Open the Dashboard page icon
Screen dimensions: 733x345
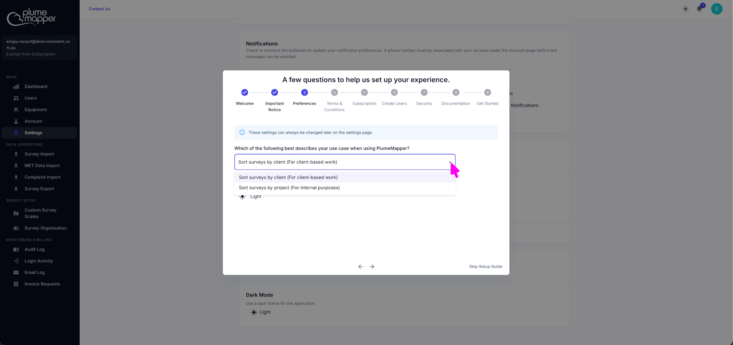coord(16,87)
